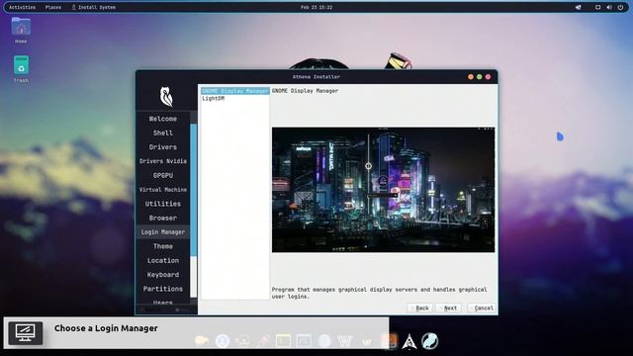
Task: Open the Trash desktop icon
Action: click(21, 69)
